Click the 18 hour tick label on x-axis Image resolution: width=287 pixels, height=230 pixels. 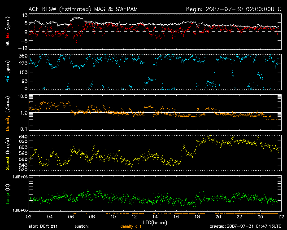(x=197, y=217)
